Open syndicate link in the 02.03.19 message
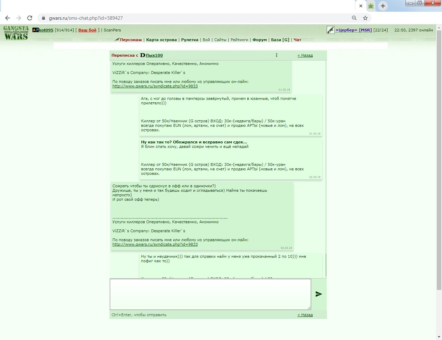Viewport: 442px width, 340px height. coord(155,244)
